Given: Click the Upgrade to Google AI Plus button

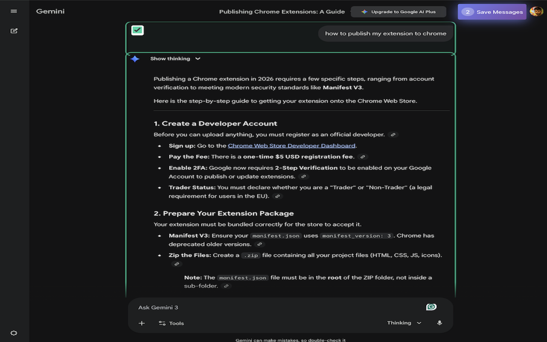Looking at the screenshot, I should coord(398,12).
